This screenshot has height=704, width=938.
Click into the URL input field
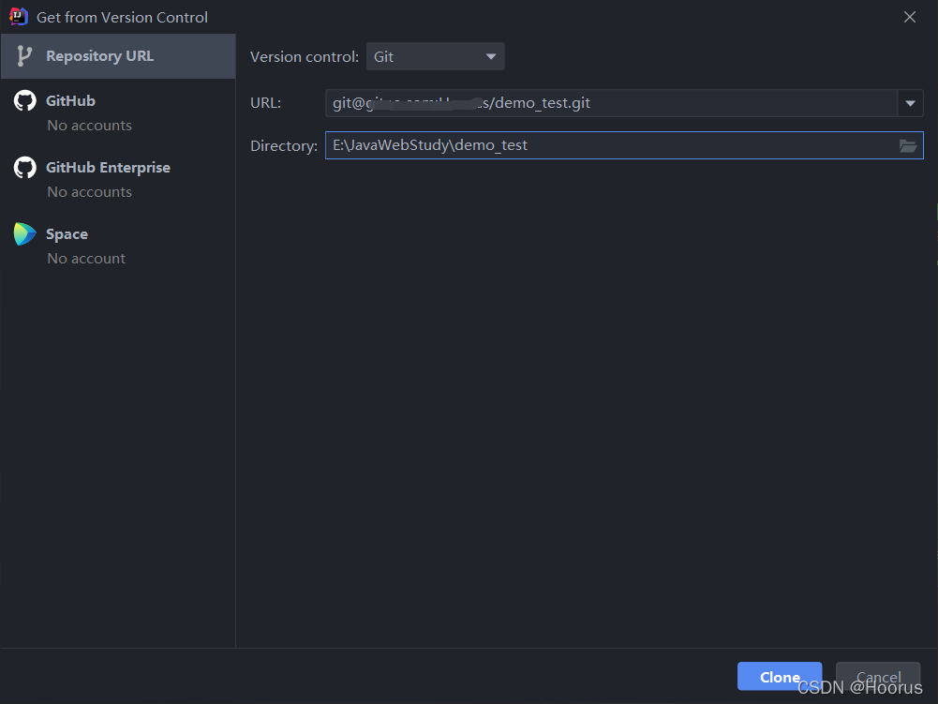(611, 103)
